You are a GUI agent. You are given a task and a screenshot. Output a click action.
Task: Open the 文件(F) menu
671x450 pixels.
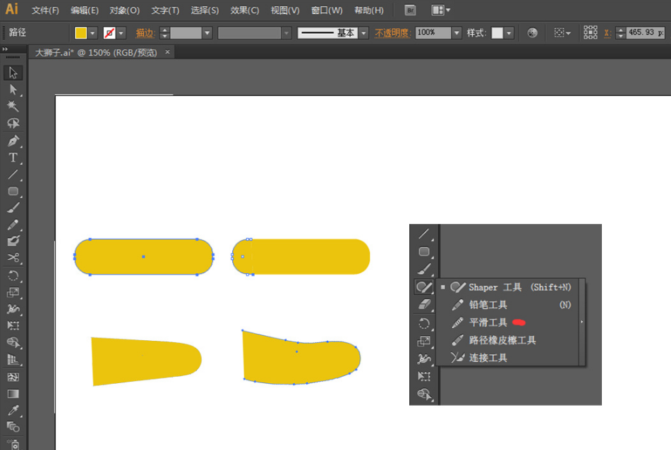(45, 11)
